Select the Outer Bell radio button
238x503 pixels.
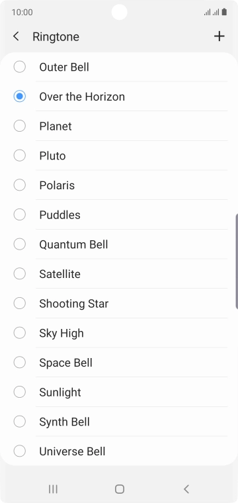pos(20,67)
